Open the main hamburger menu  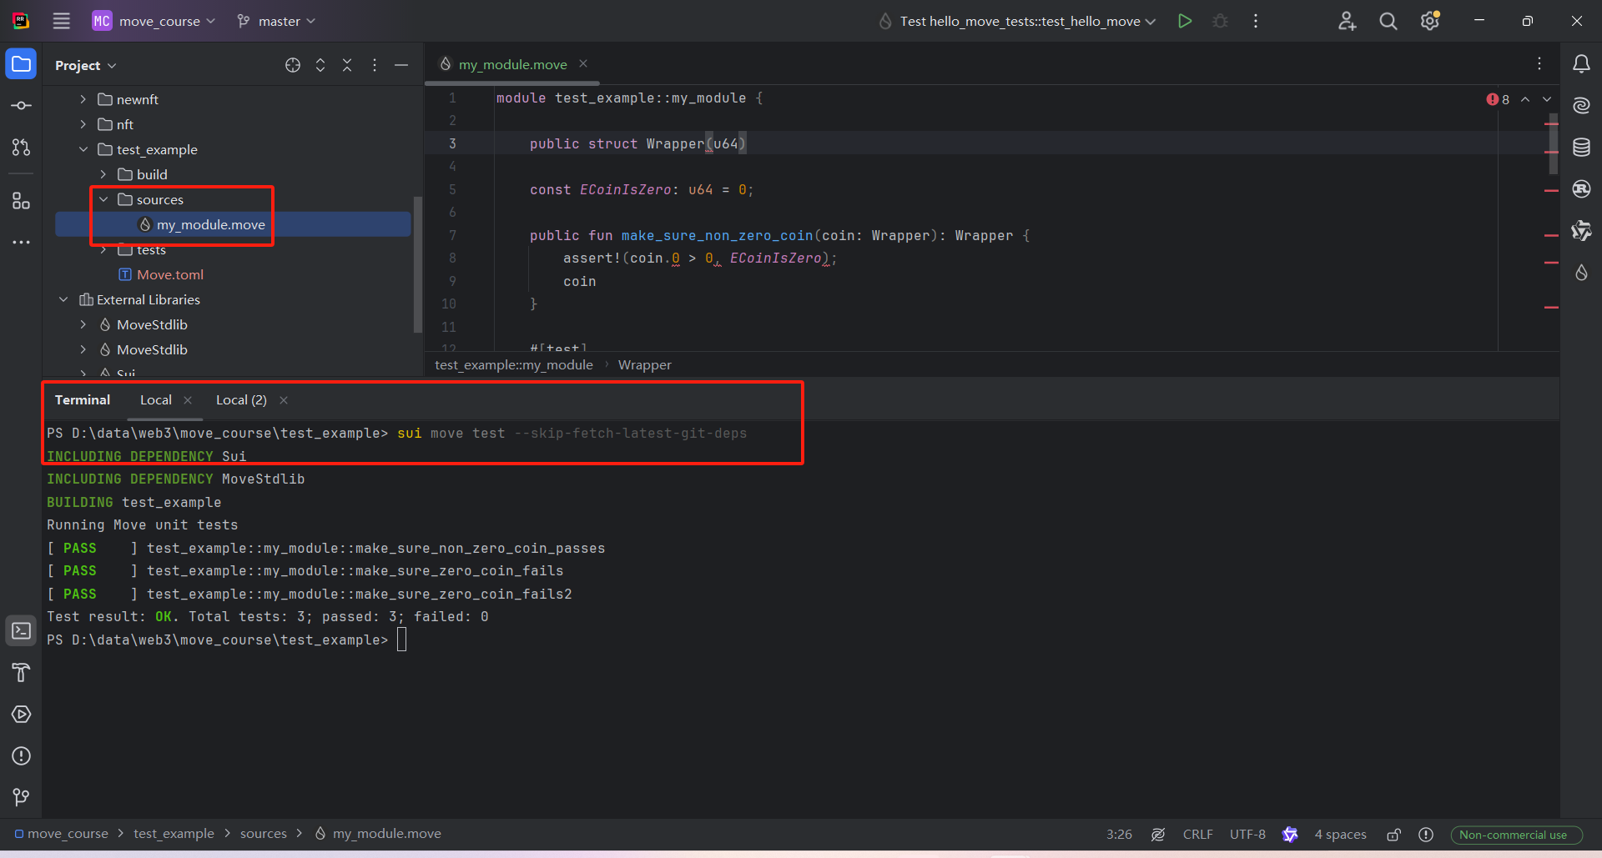[61, 21]
